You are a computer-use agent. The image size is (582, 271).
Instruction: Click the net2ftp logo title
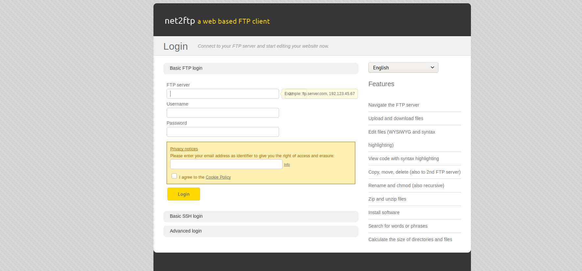tap(180, 21)
